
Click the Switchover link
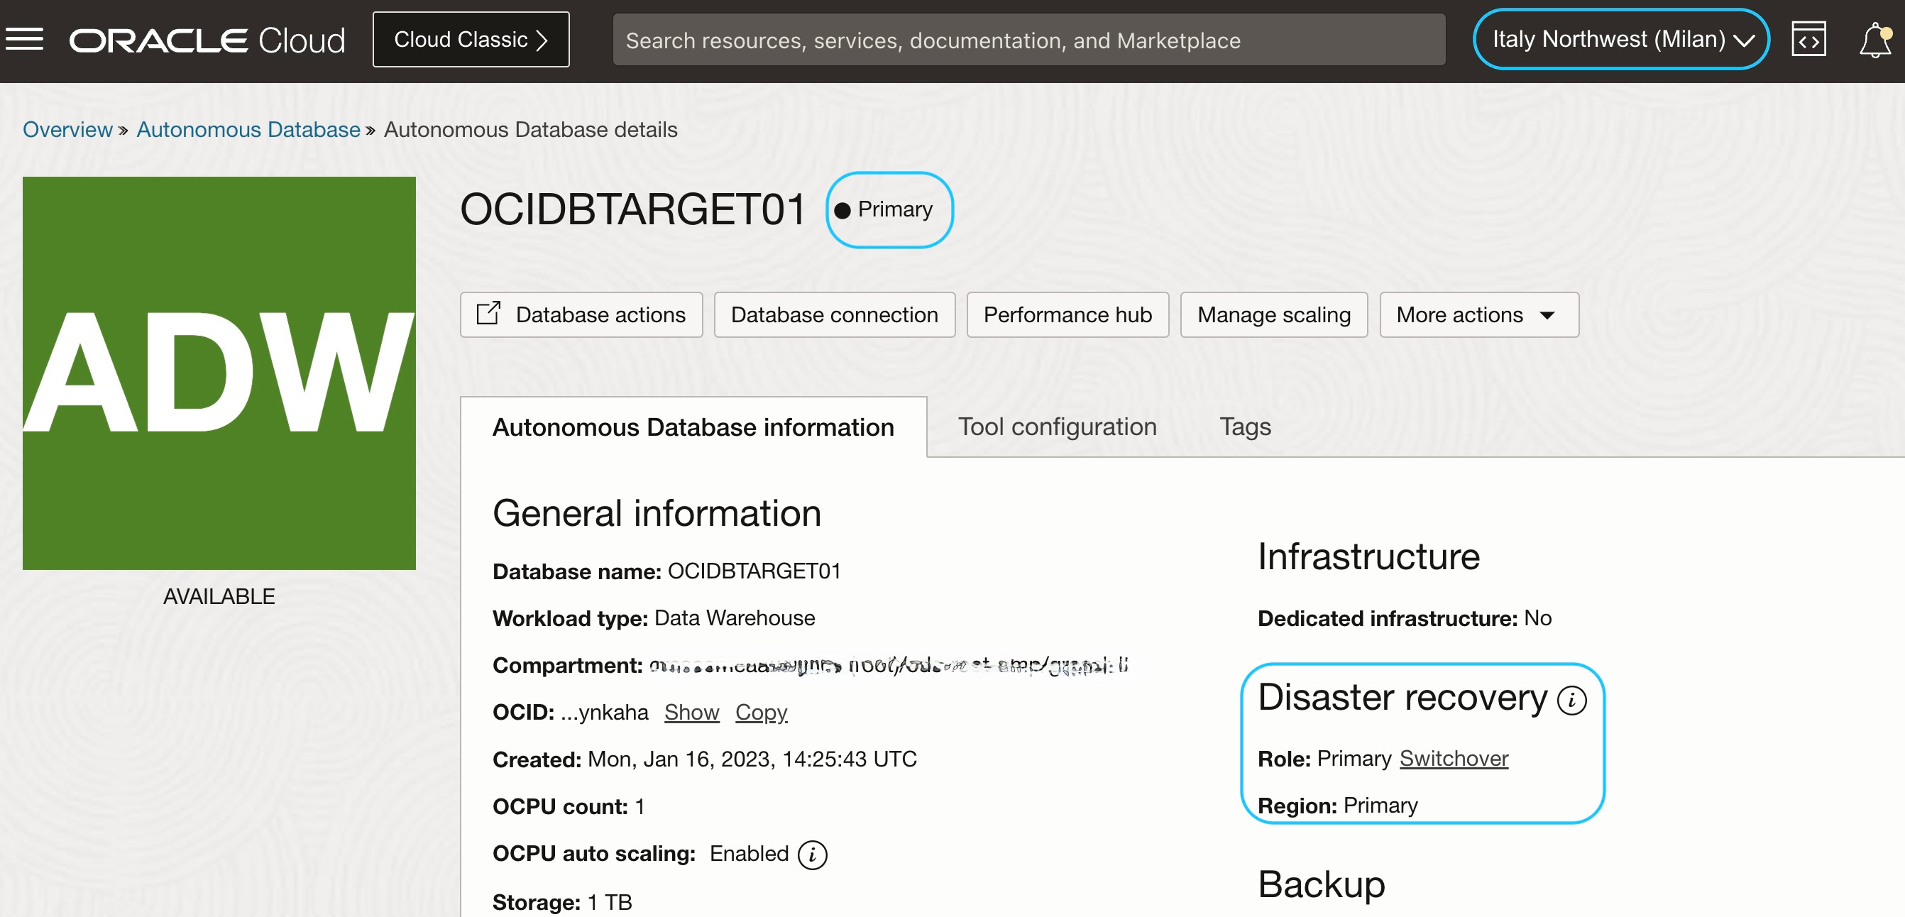tap(1453, 759)
